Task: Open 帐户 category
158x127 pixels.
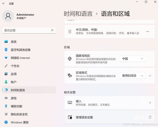Action: coord(29,82)
